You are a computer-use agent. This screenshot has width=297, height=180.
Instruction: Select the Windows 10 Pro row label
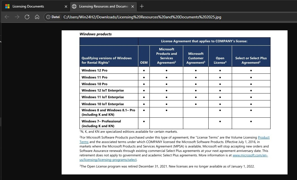pos(94,84)
